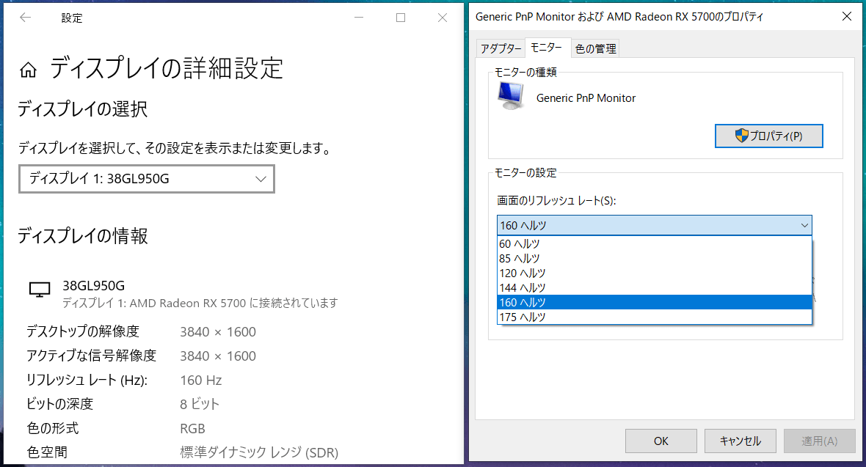Click the monitor icon next to 38GL950G

[x=39, y=290]
